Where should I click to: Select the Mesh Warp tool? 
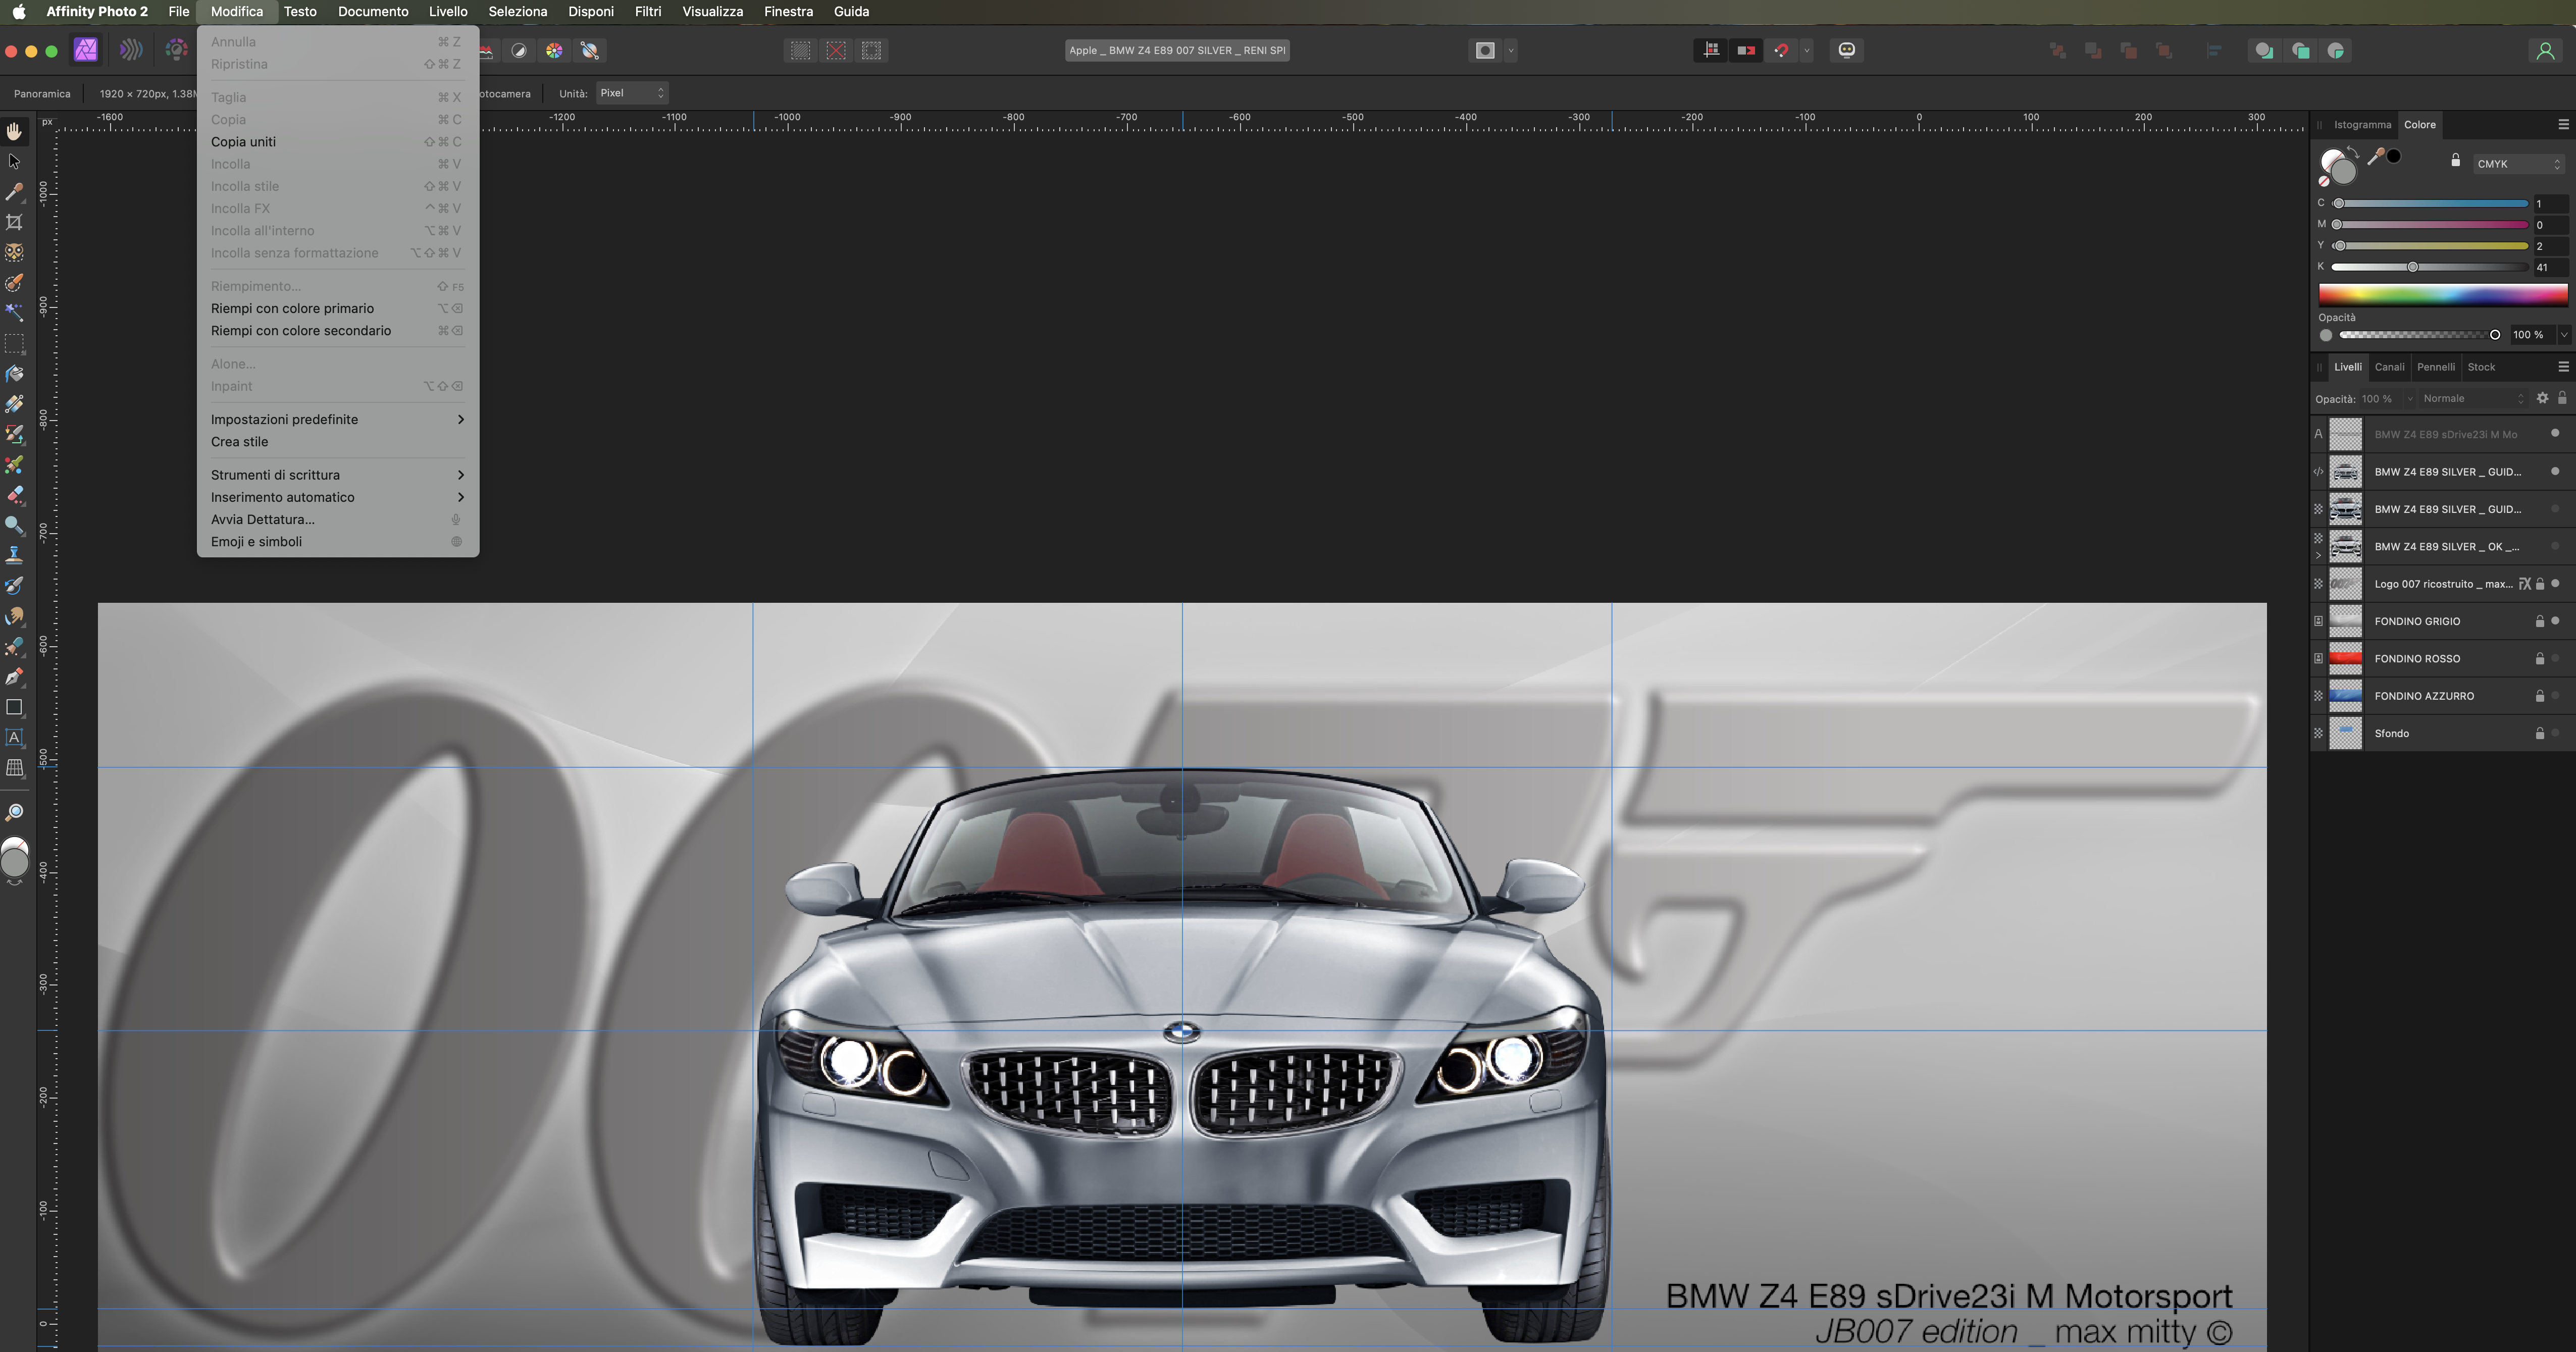click(14, 768)
